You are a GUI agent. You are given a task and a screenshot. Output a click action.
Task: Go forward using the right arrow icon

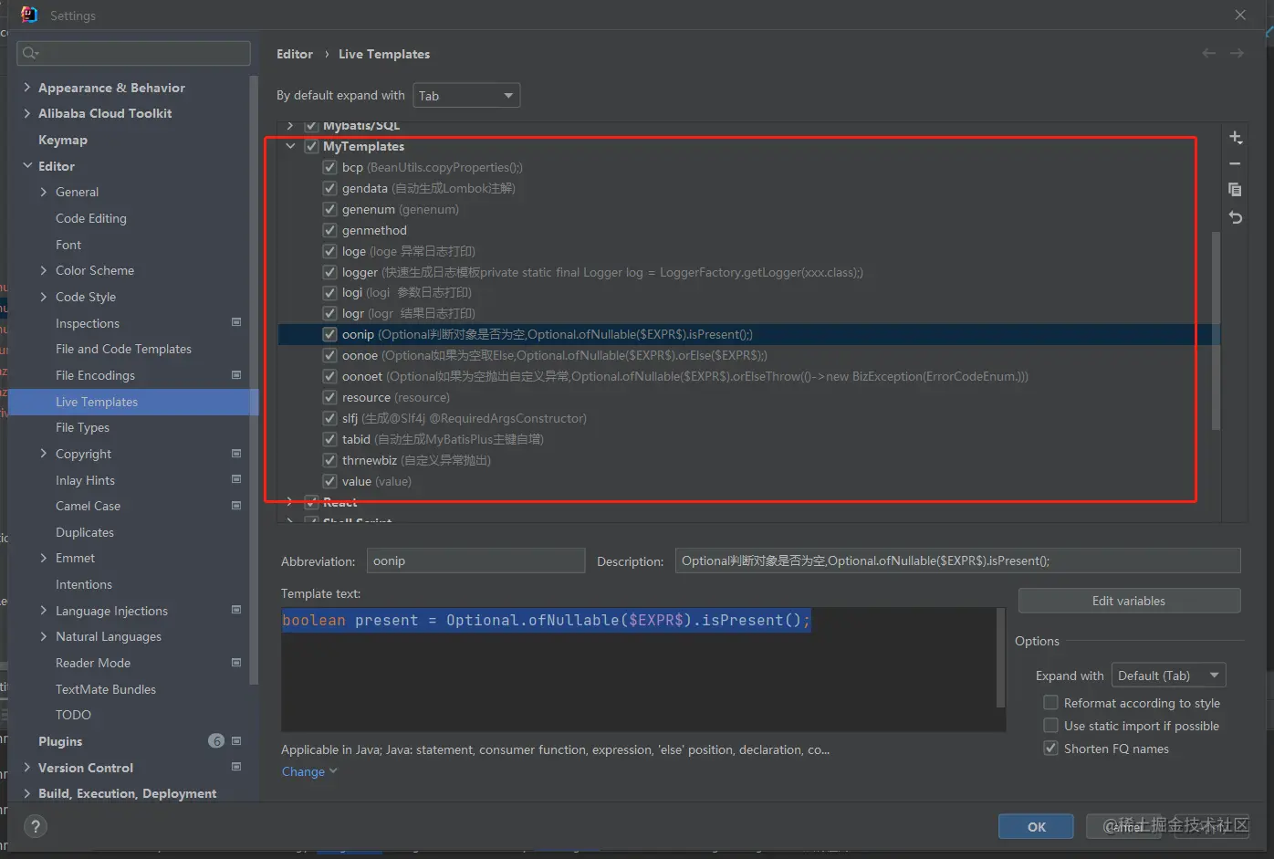tap(1237, 54)
